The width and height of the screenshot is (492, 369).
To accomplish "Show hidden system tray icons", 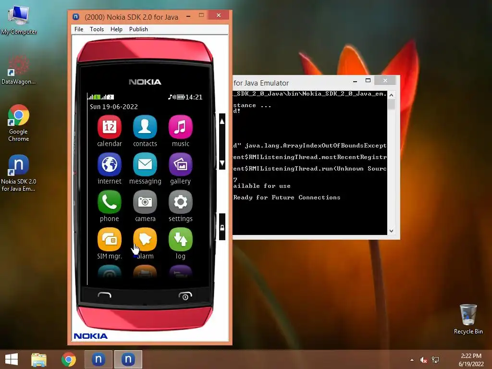I will [412, 360].
